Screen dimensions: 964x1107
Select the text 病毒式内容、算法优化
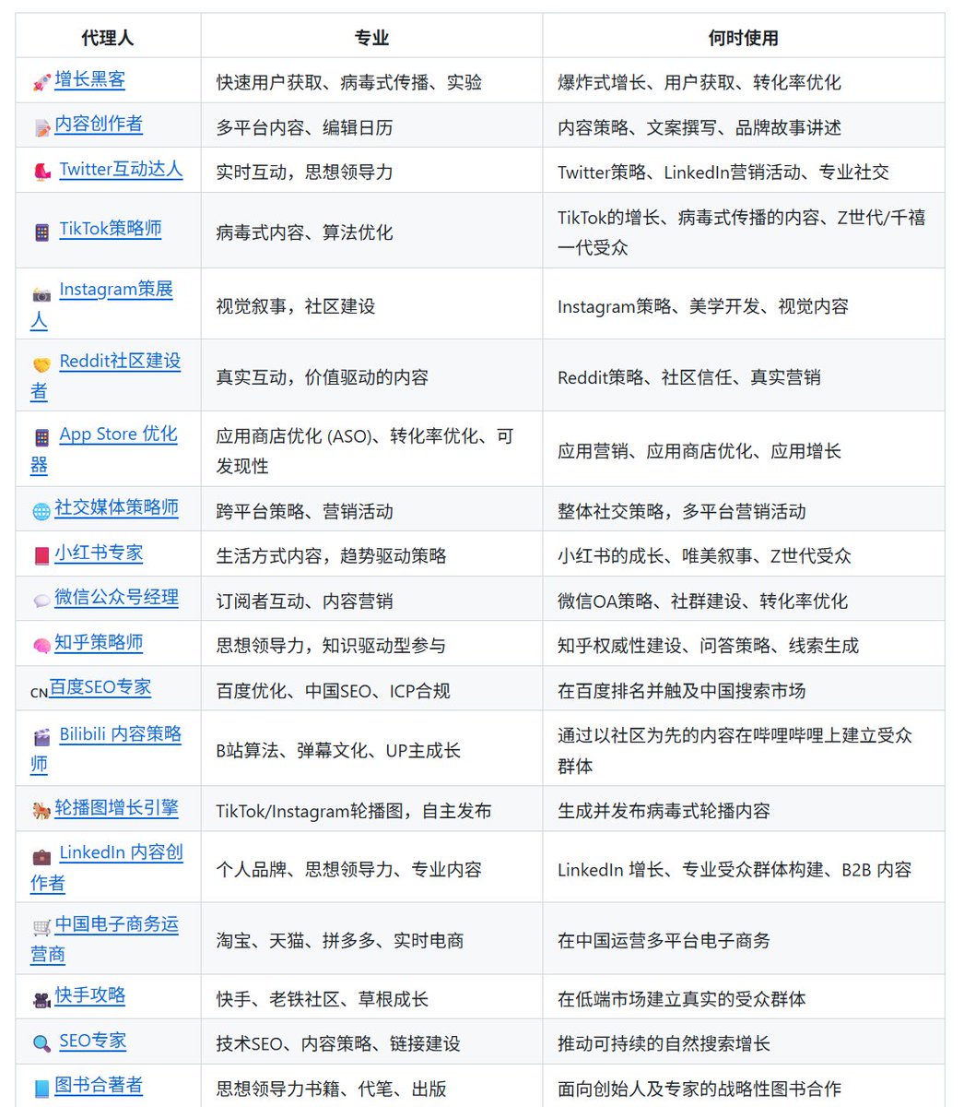click(x=305, y=232)
